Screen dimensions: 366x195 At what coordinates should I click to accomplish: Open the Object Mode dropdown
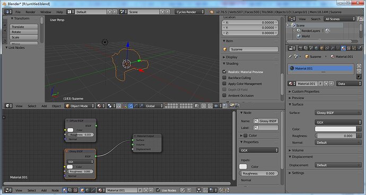pos(80,106)
